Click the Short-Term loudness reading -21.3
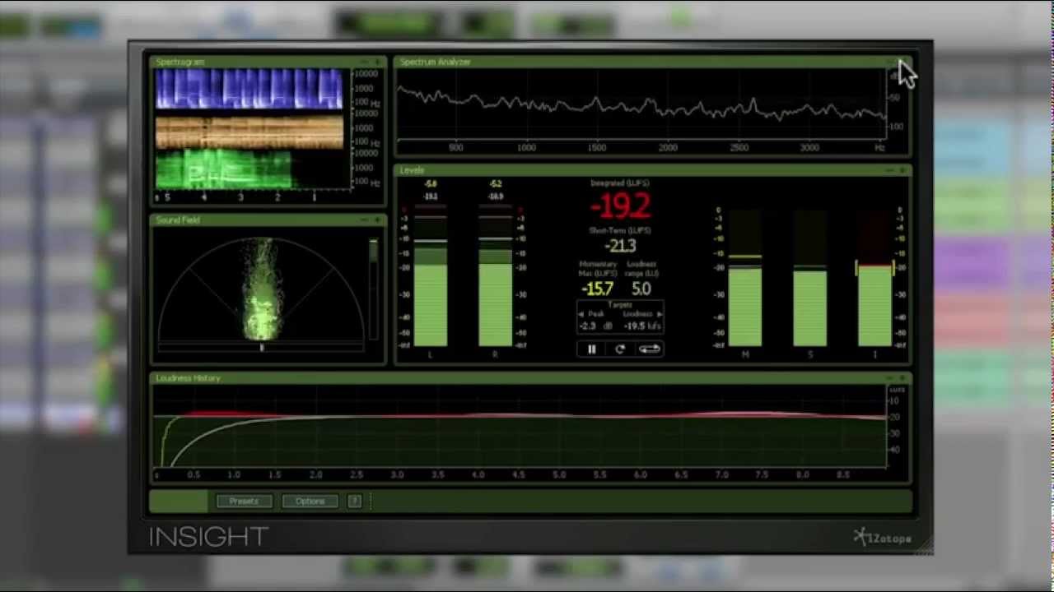The width and height of the screenshot is (1054, 592). (620, 246)
